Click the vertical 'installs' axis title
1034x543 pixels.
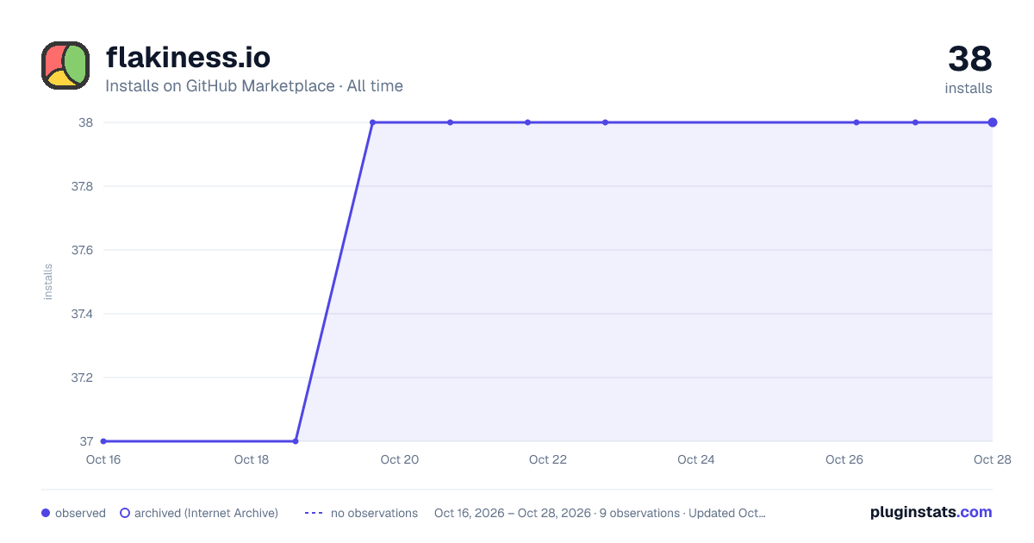pyautogui.click(x=48, y=282)
